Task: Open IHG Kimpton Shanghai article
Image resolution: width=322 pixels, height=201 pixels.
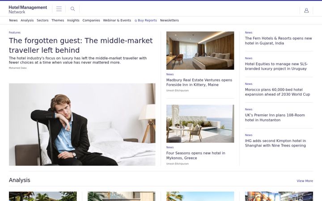Action: point(275,143)
